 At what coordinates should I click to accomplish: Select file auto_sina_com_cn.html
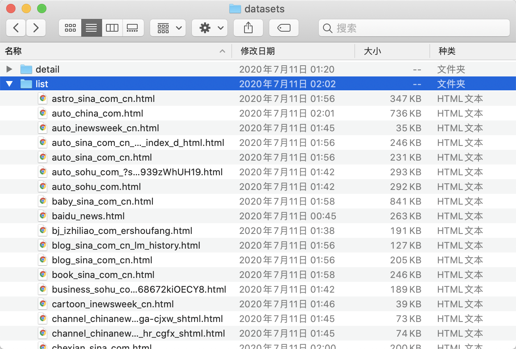(102, 158)
